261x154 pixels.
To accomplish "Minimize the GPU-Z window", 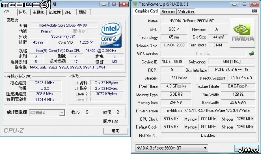I will 234,4.
